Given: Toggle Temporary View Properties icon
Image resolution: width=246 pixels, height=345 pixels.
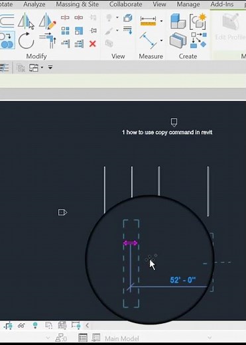Looking at the screenshot, I should tap(48, 325).
